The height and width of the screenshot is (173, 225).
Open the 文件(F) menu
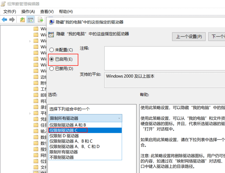[10, 11]
